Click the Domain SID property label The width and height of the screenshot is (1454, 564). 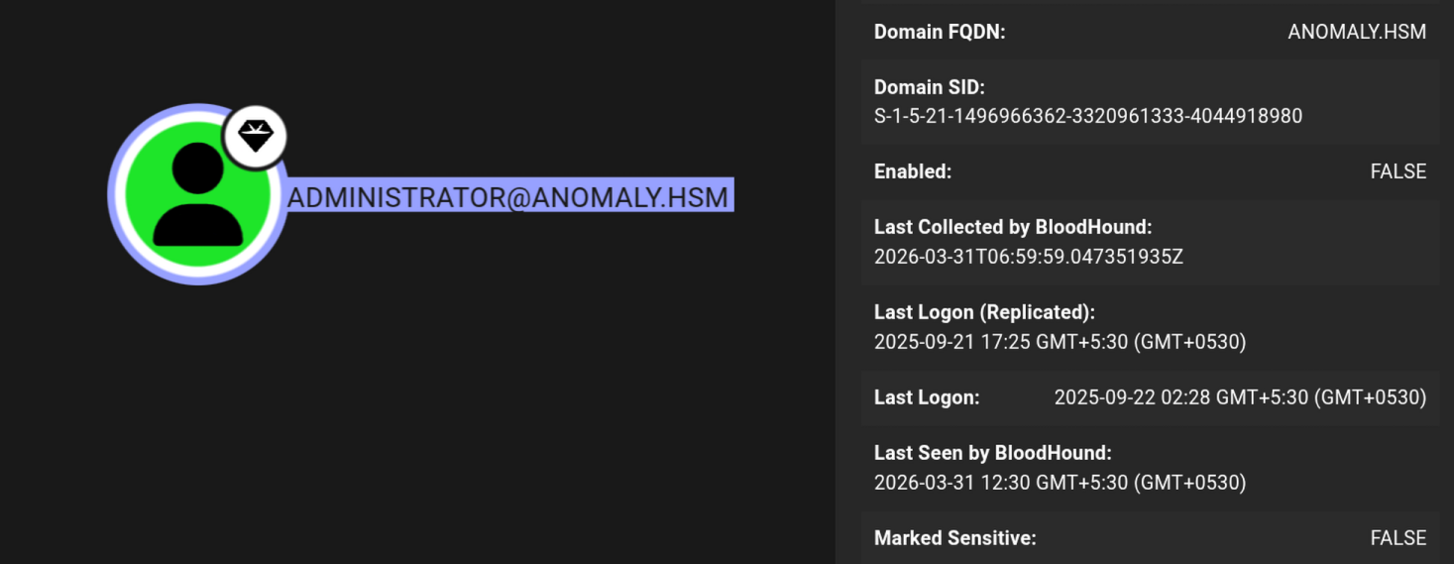[929, 87]
